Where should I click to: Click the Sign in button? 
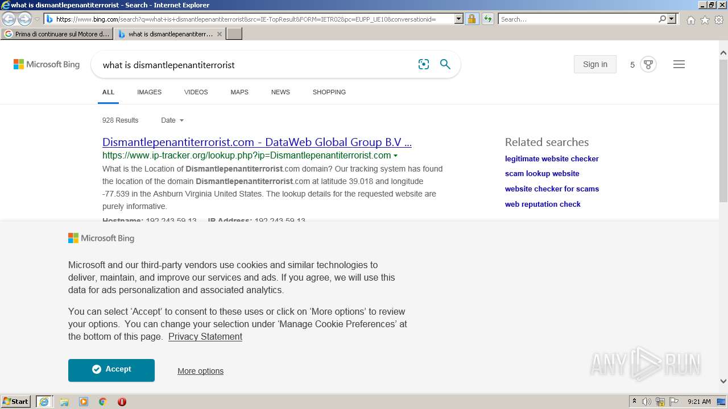click(595, 64)
